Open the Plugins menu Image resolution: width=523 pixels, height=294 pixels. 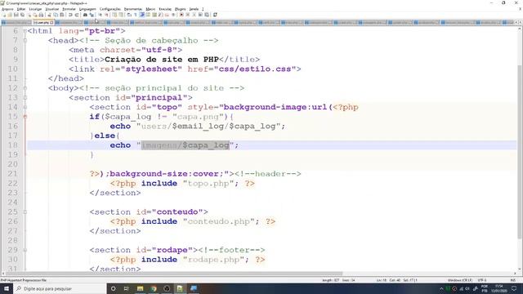click(180, 9)
